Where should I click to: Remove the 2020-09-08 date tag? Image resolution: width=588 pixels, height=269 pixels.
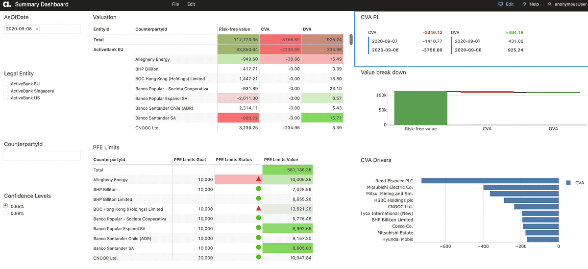point(37,29)
